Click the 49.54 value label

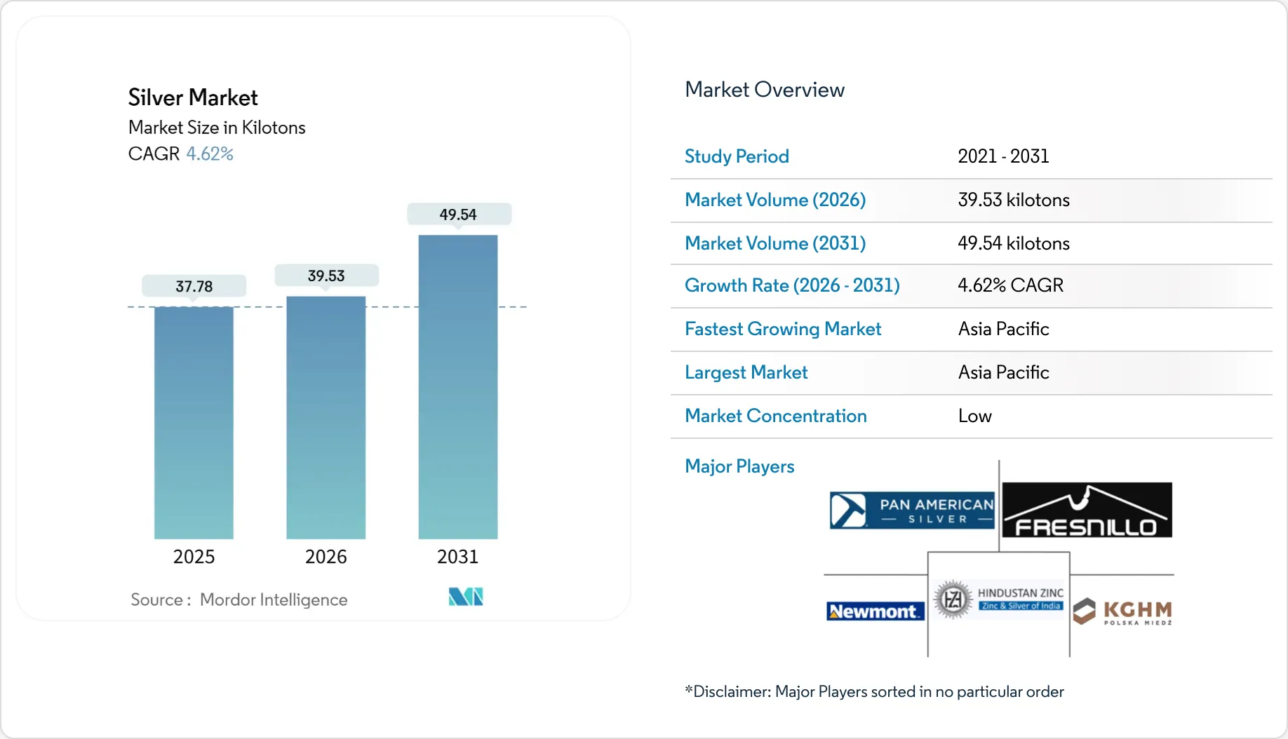458,215
